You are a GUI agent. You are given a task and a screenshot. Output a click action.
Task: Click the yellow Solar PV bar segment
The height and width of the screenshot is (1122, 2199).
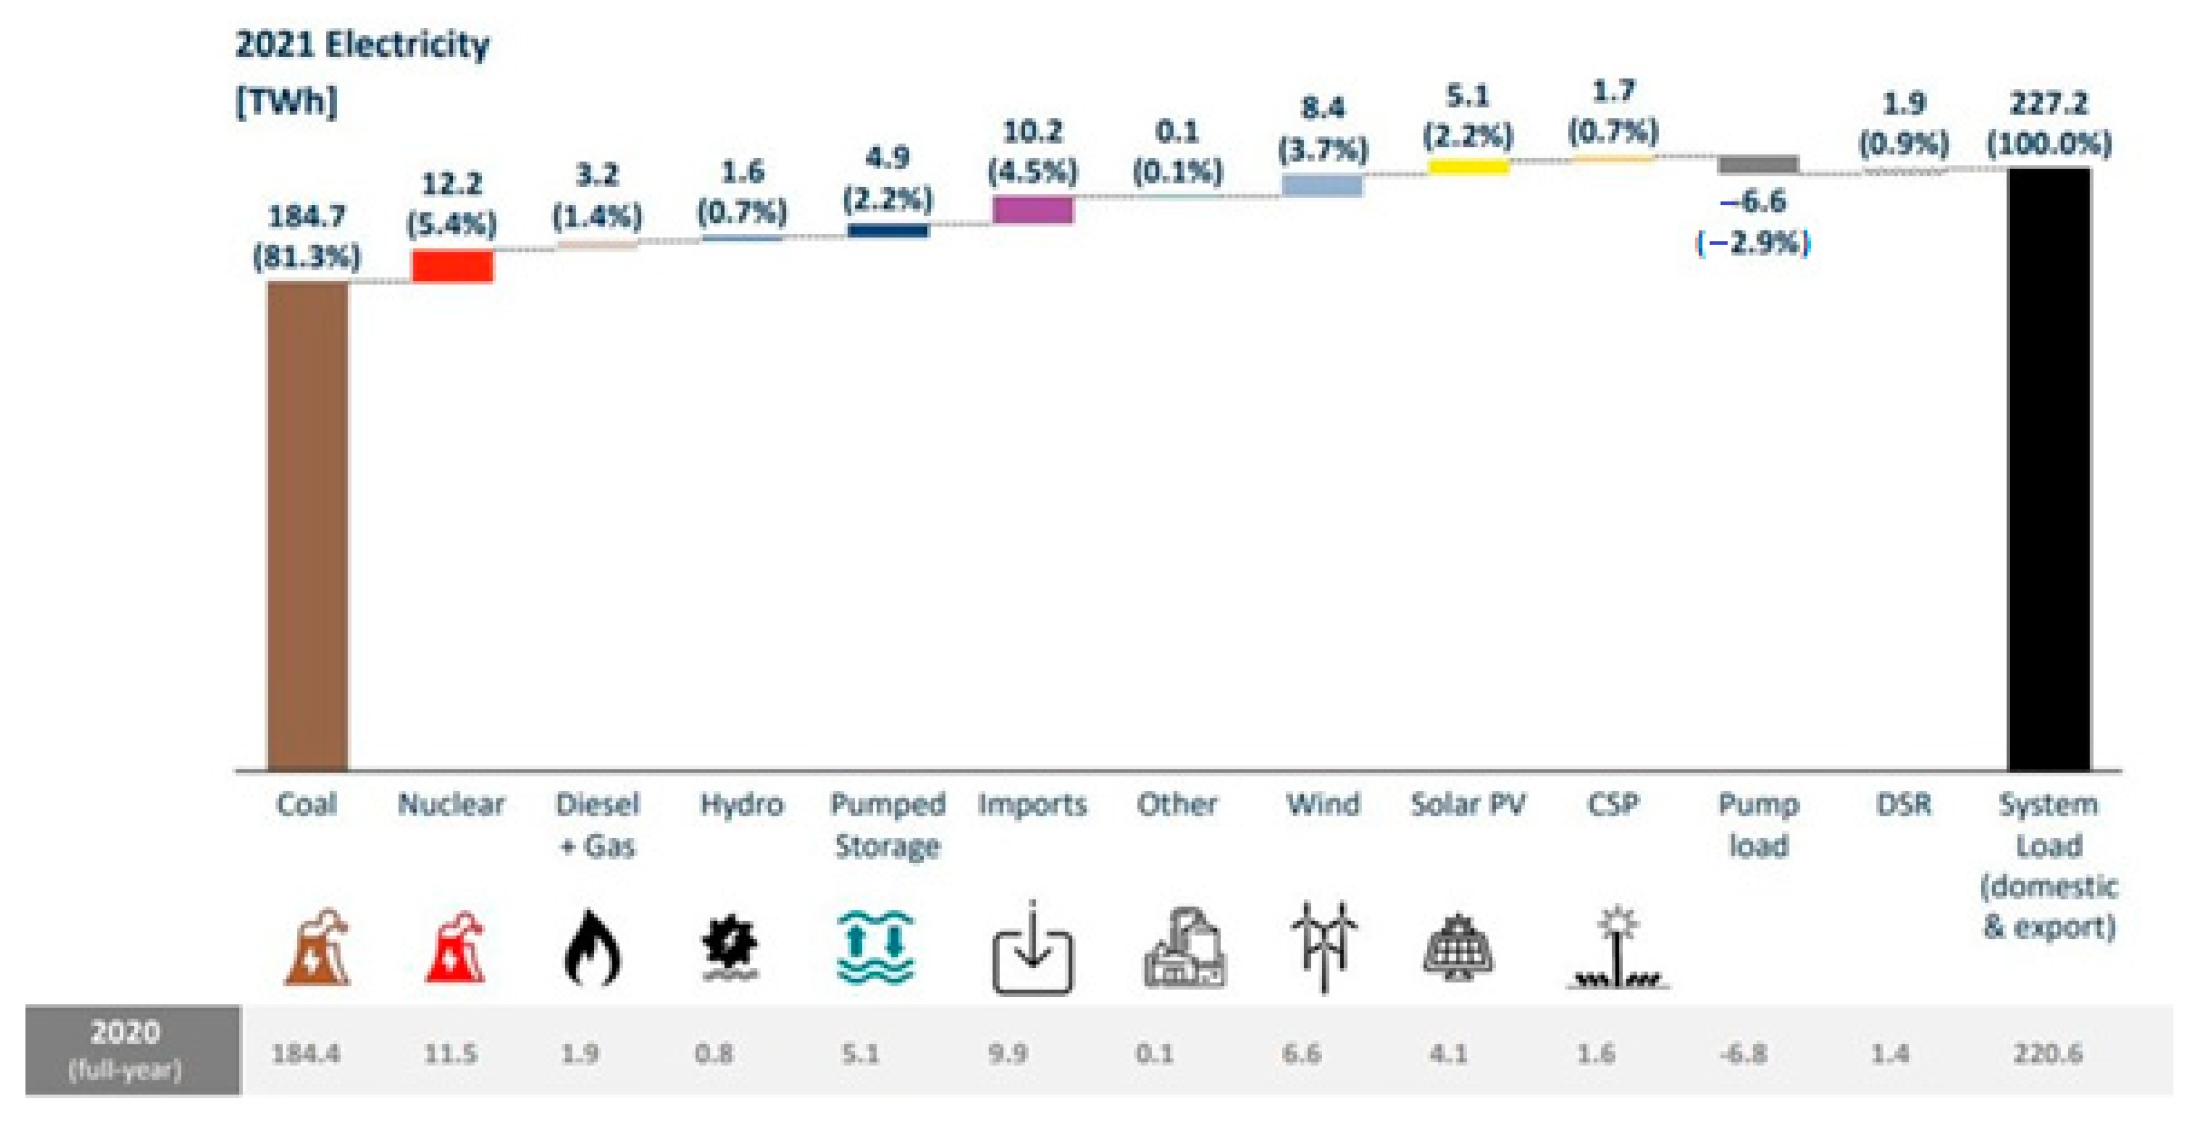click(1468, 166)
